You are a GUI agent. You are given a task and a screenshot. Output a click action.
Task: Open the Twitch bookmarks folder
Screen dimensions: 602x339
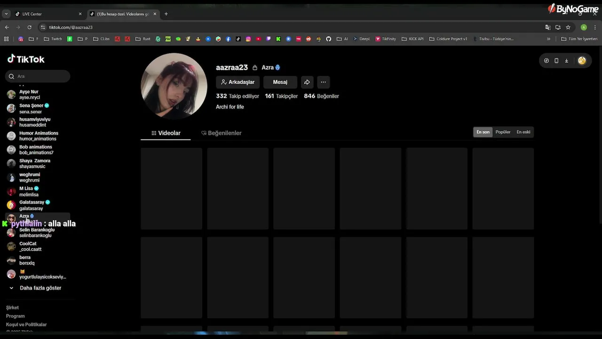[x=53, y=39]
